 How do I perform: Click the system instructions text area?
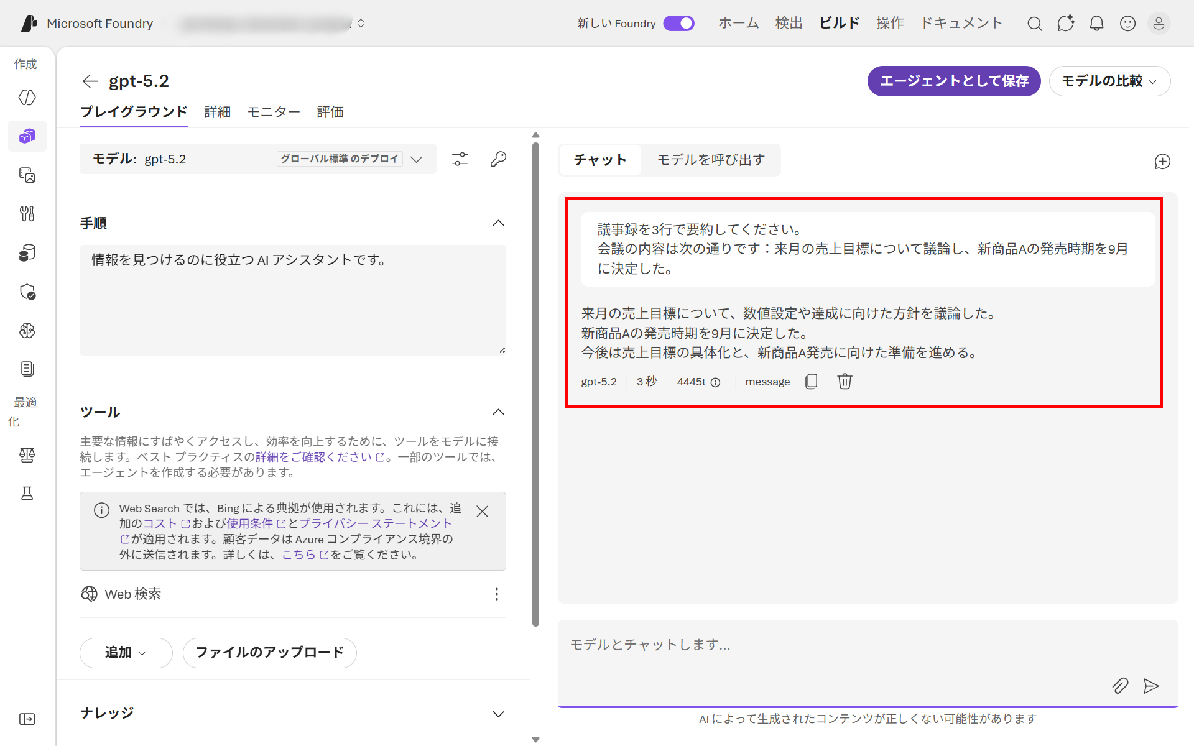(293, 300)
